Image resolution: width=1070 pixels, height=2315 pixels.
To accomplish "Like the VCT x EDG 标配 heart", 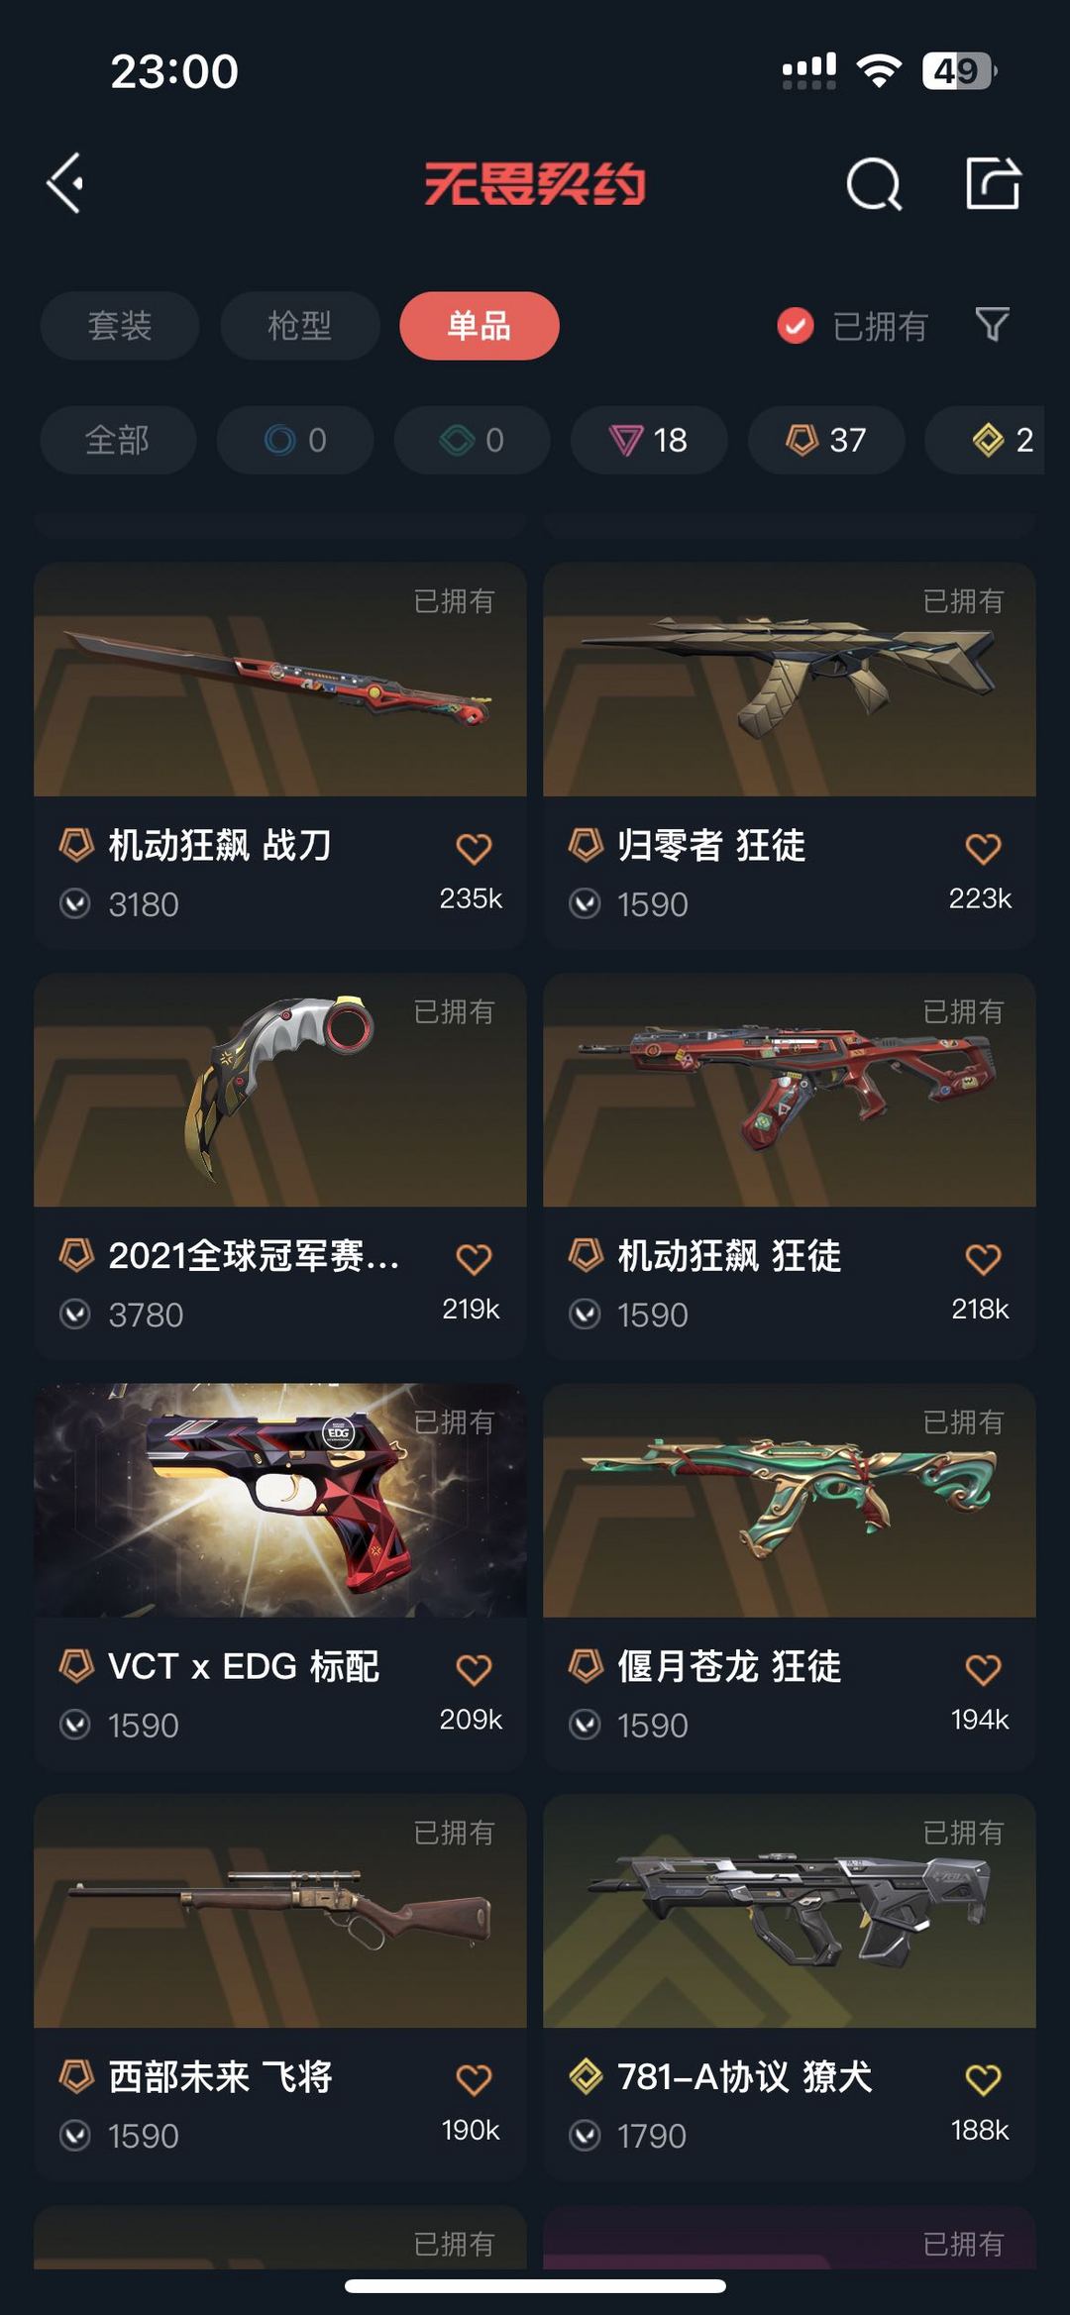I will coord(474,1669).
